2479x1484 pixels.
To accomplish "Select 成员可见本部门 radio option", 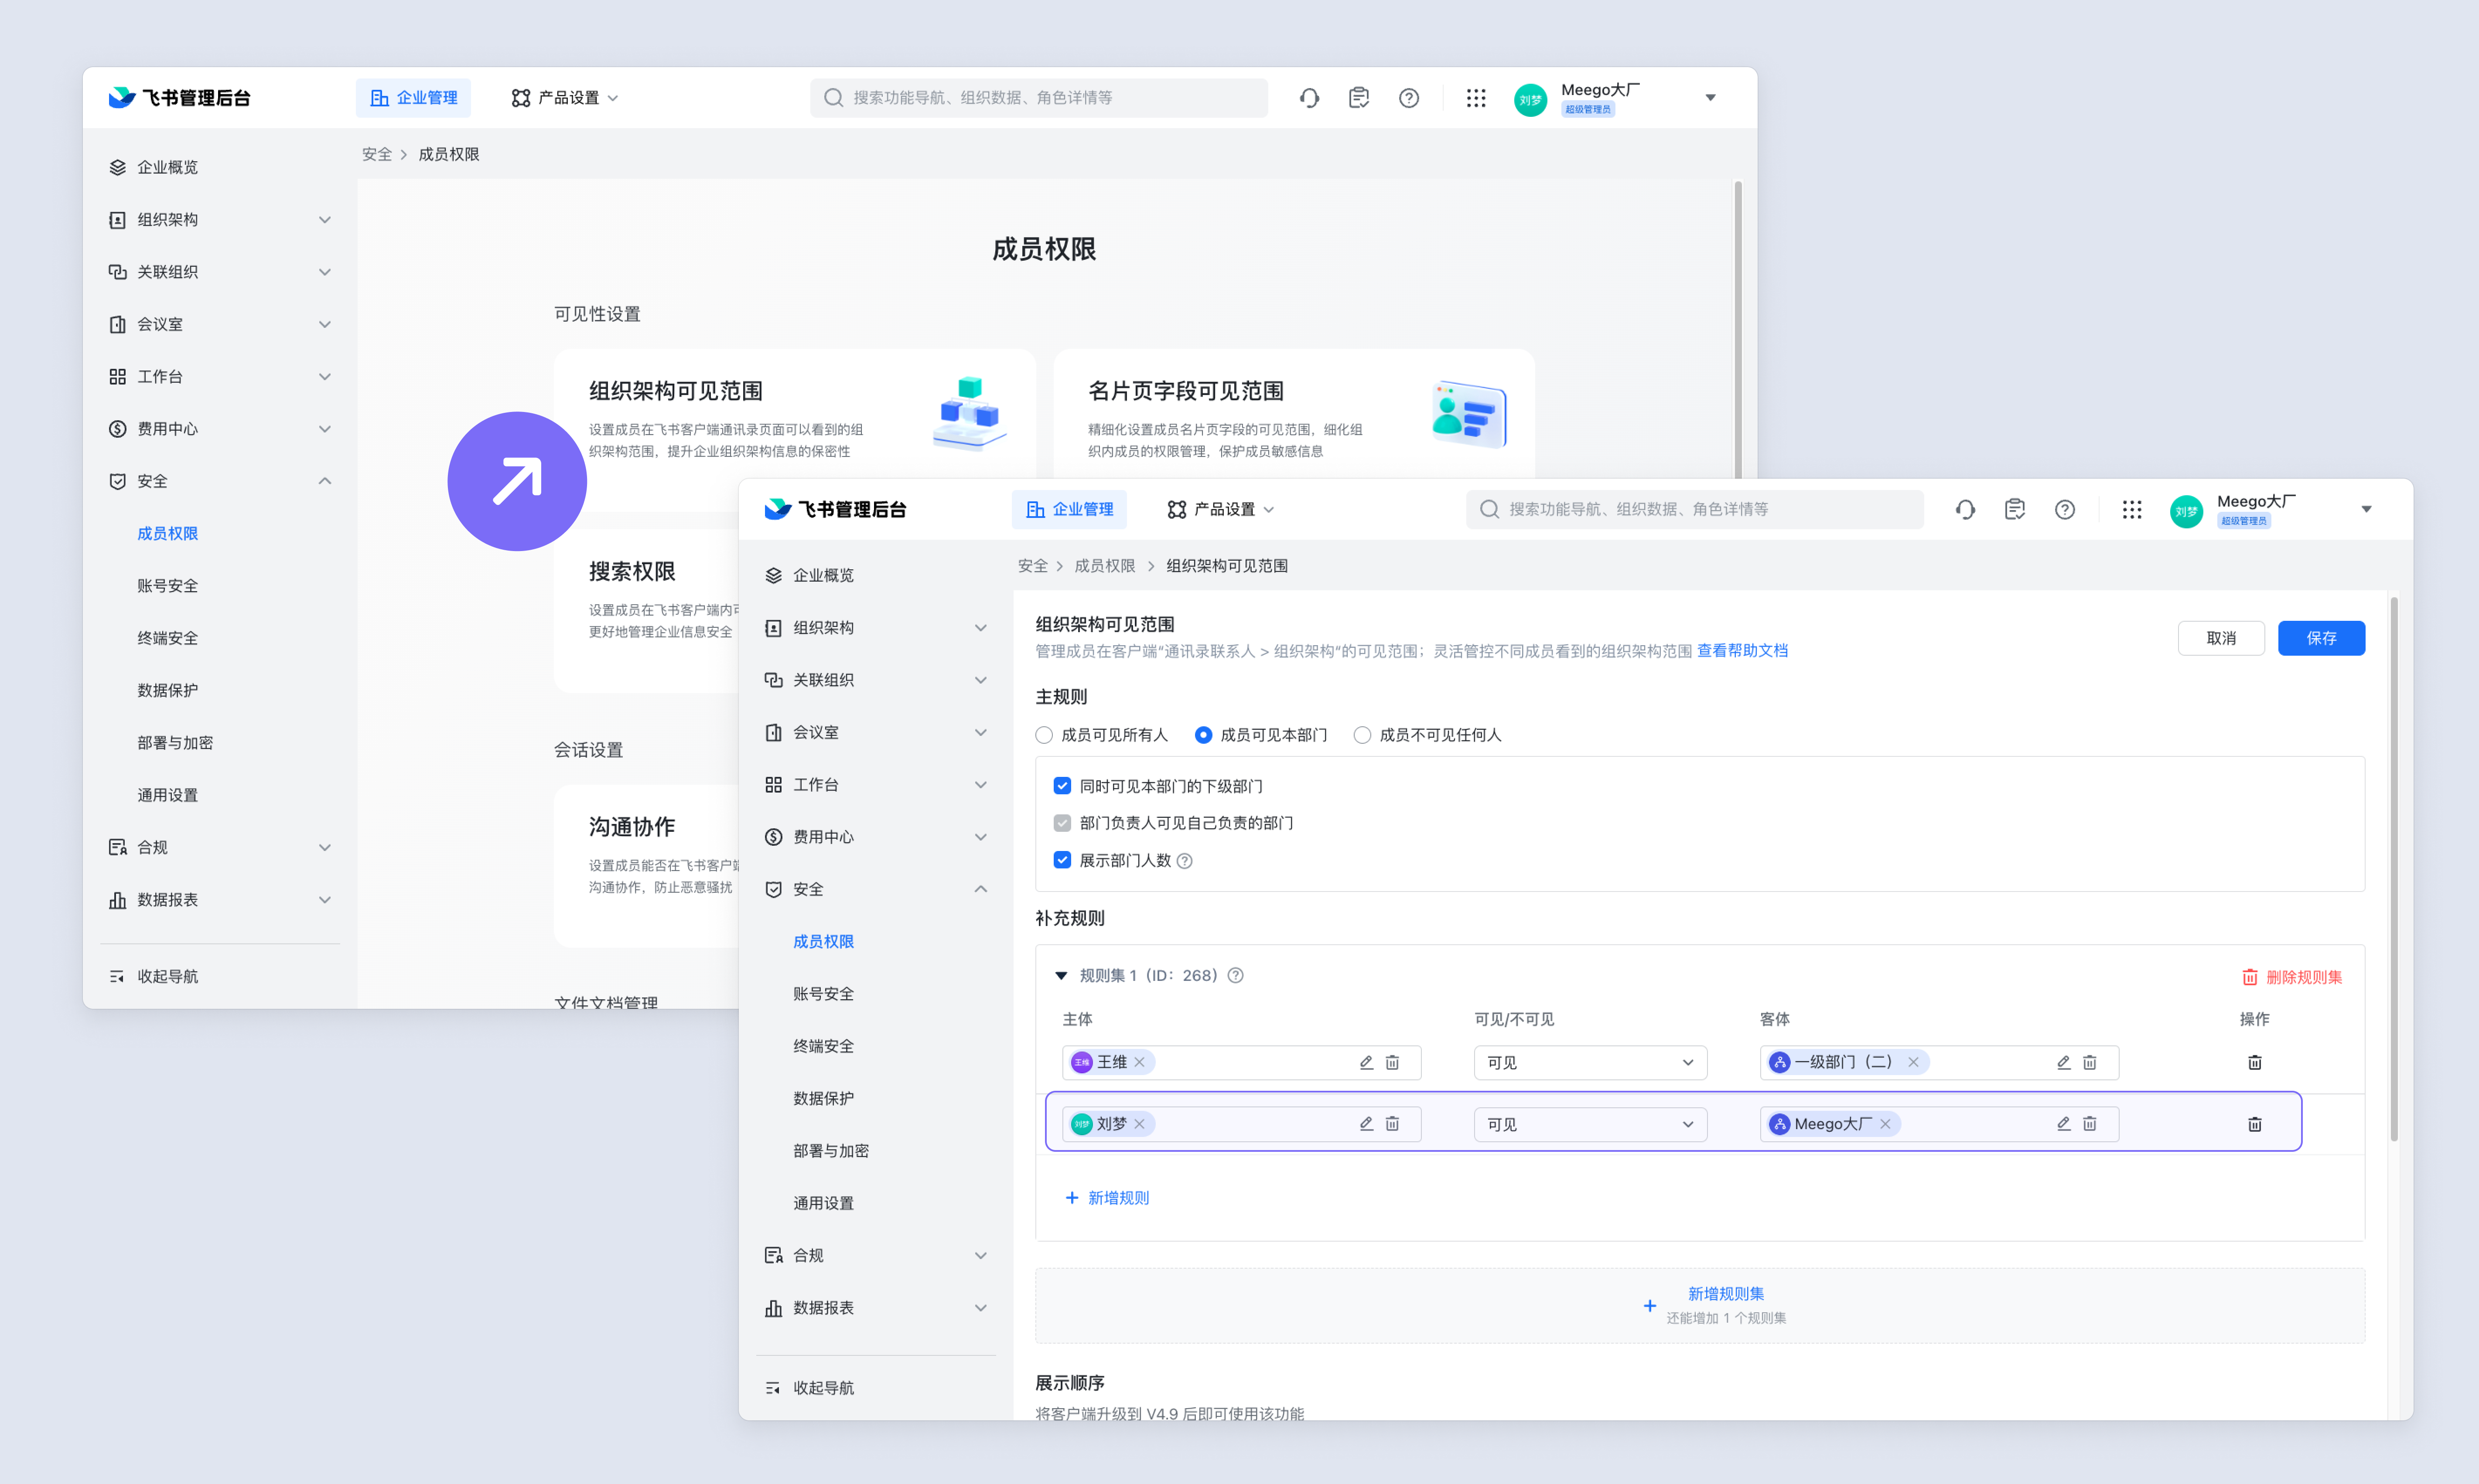I will point(1203,735).
